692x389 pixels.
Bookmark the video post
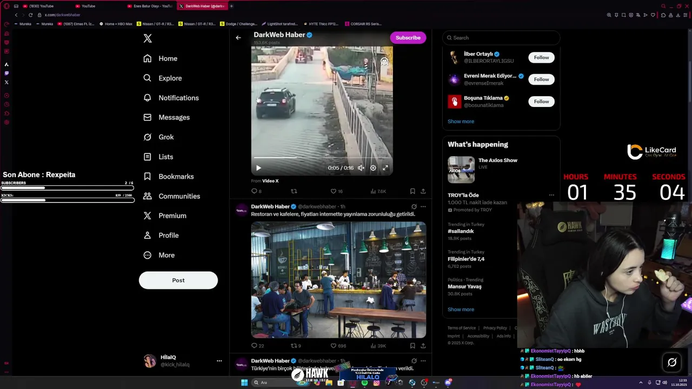click(412, 191)
